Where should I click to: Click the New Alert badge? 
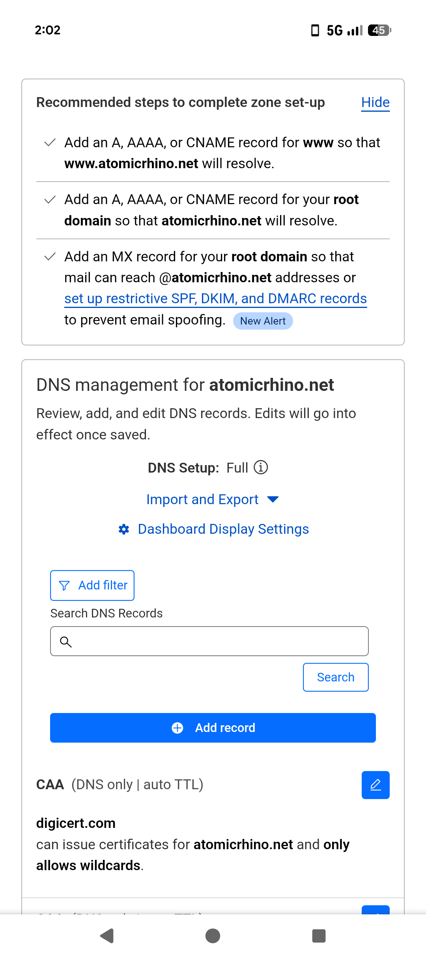(x=263, y=321)
